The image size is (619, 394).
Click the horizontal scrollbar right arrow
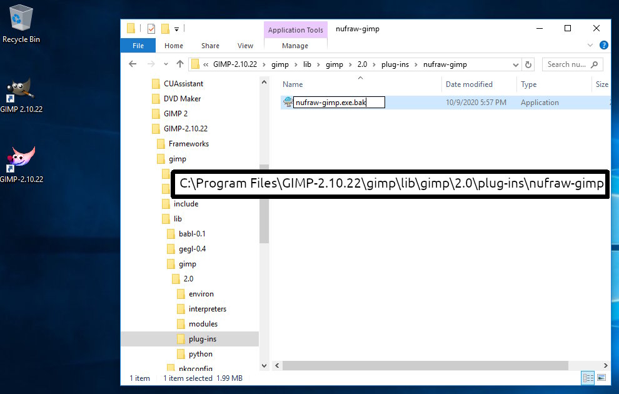606,366
